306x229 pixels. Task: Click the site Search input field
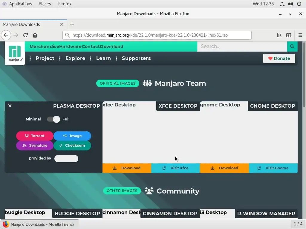click(x=242, y=46)
